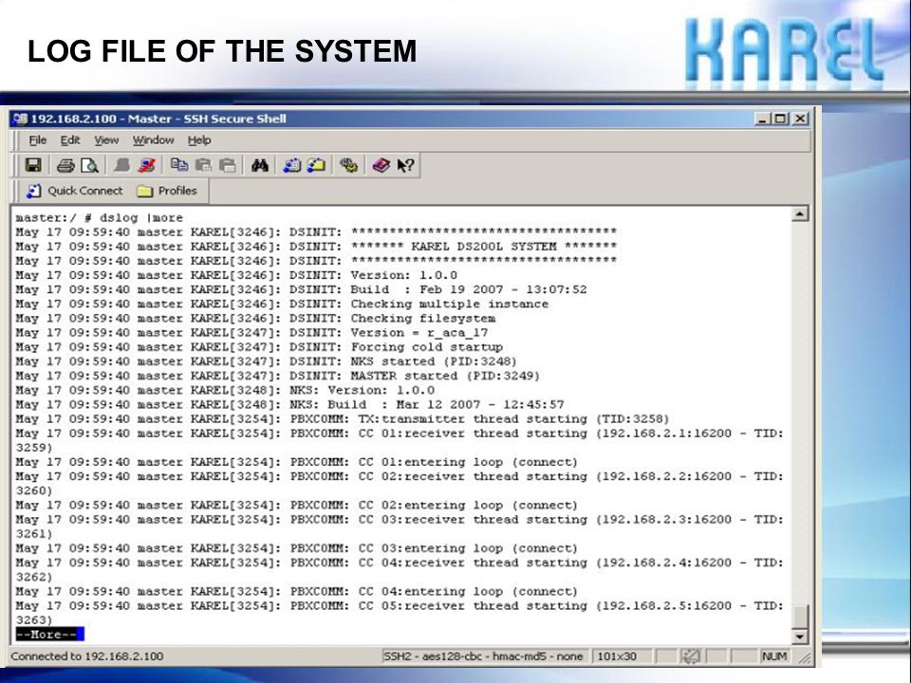
Task: Click the 'Checking multiple instance' log line
Action: point(282,304)
